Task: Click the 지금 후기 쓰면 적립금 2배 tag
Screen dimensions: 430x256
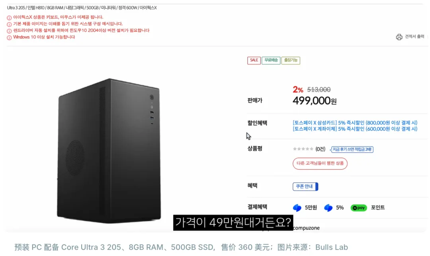Action: pos(352,150)
